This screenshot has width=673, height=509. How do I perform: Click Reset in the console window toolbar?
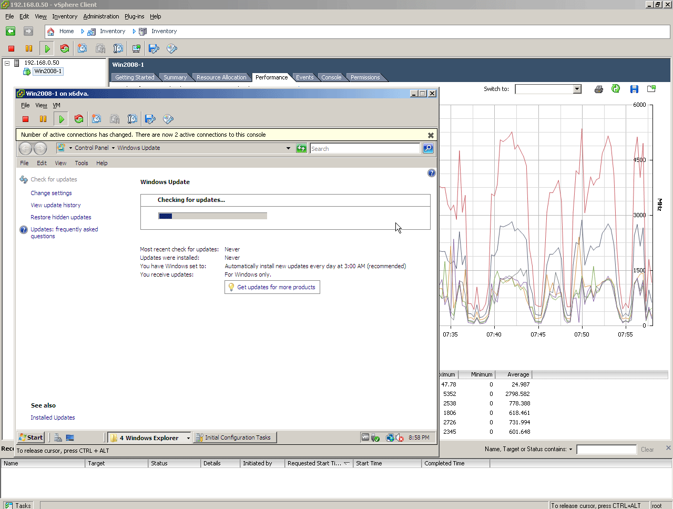tap(79, 119)
